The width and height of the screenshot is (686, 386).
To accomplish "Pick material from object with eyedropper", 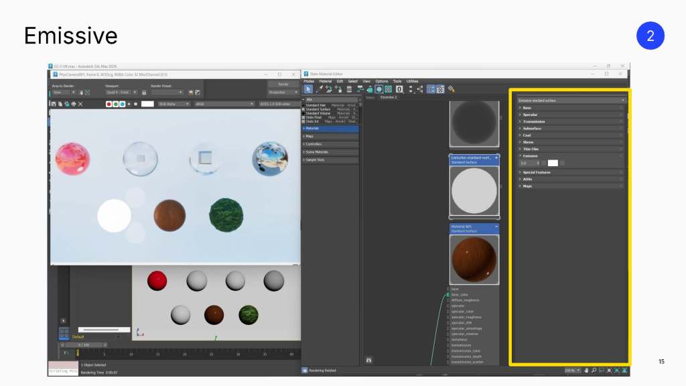I will click(320, 89).
